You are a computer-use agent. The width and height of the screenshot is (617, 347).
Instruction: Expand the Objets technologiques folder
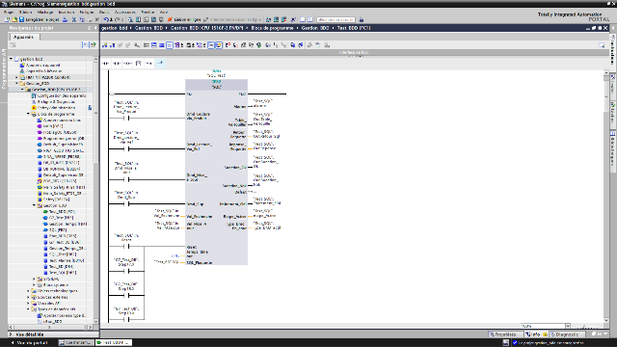pos(28,291)
